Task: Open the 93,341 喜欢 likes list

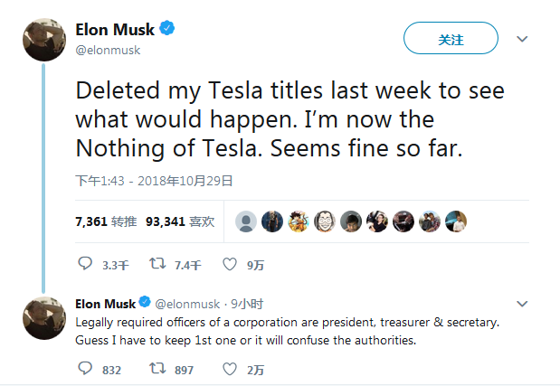Action: (180, 221)
